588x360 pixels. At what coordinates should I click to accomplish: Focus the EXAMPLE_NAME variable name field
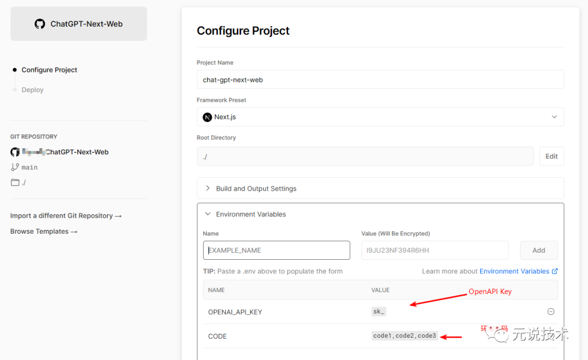coord(277,250)
